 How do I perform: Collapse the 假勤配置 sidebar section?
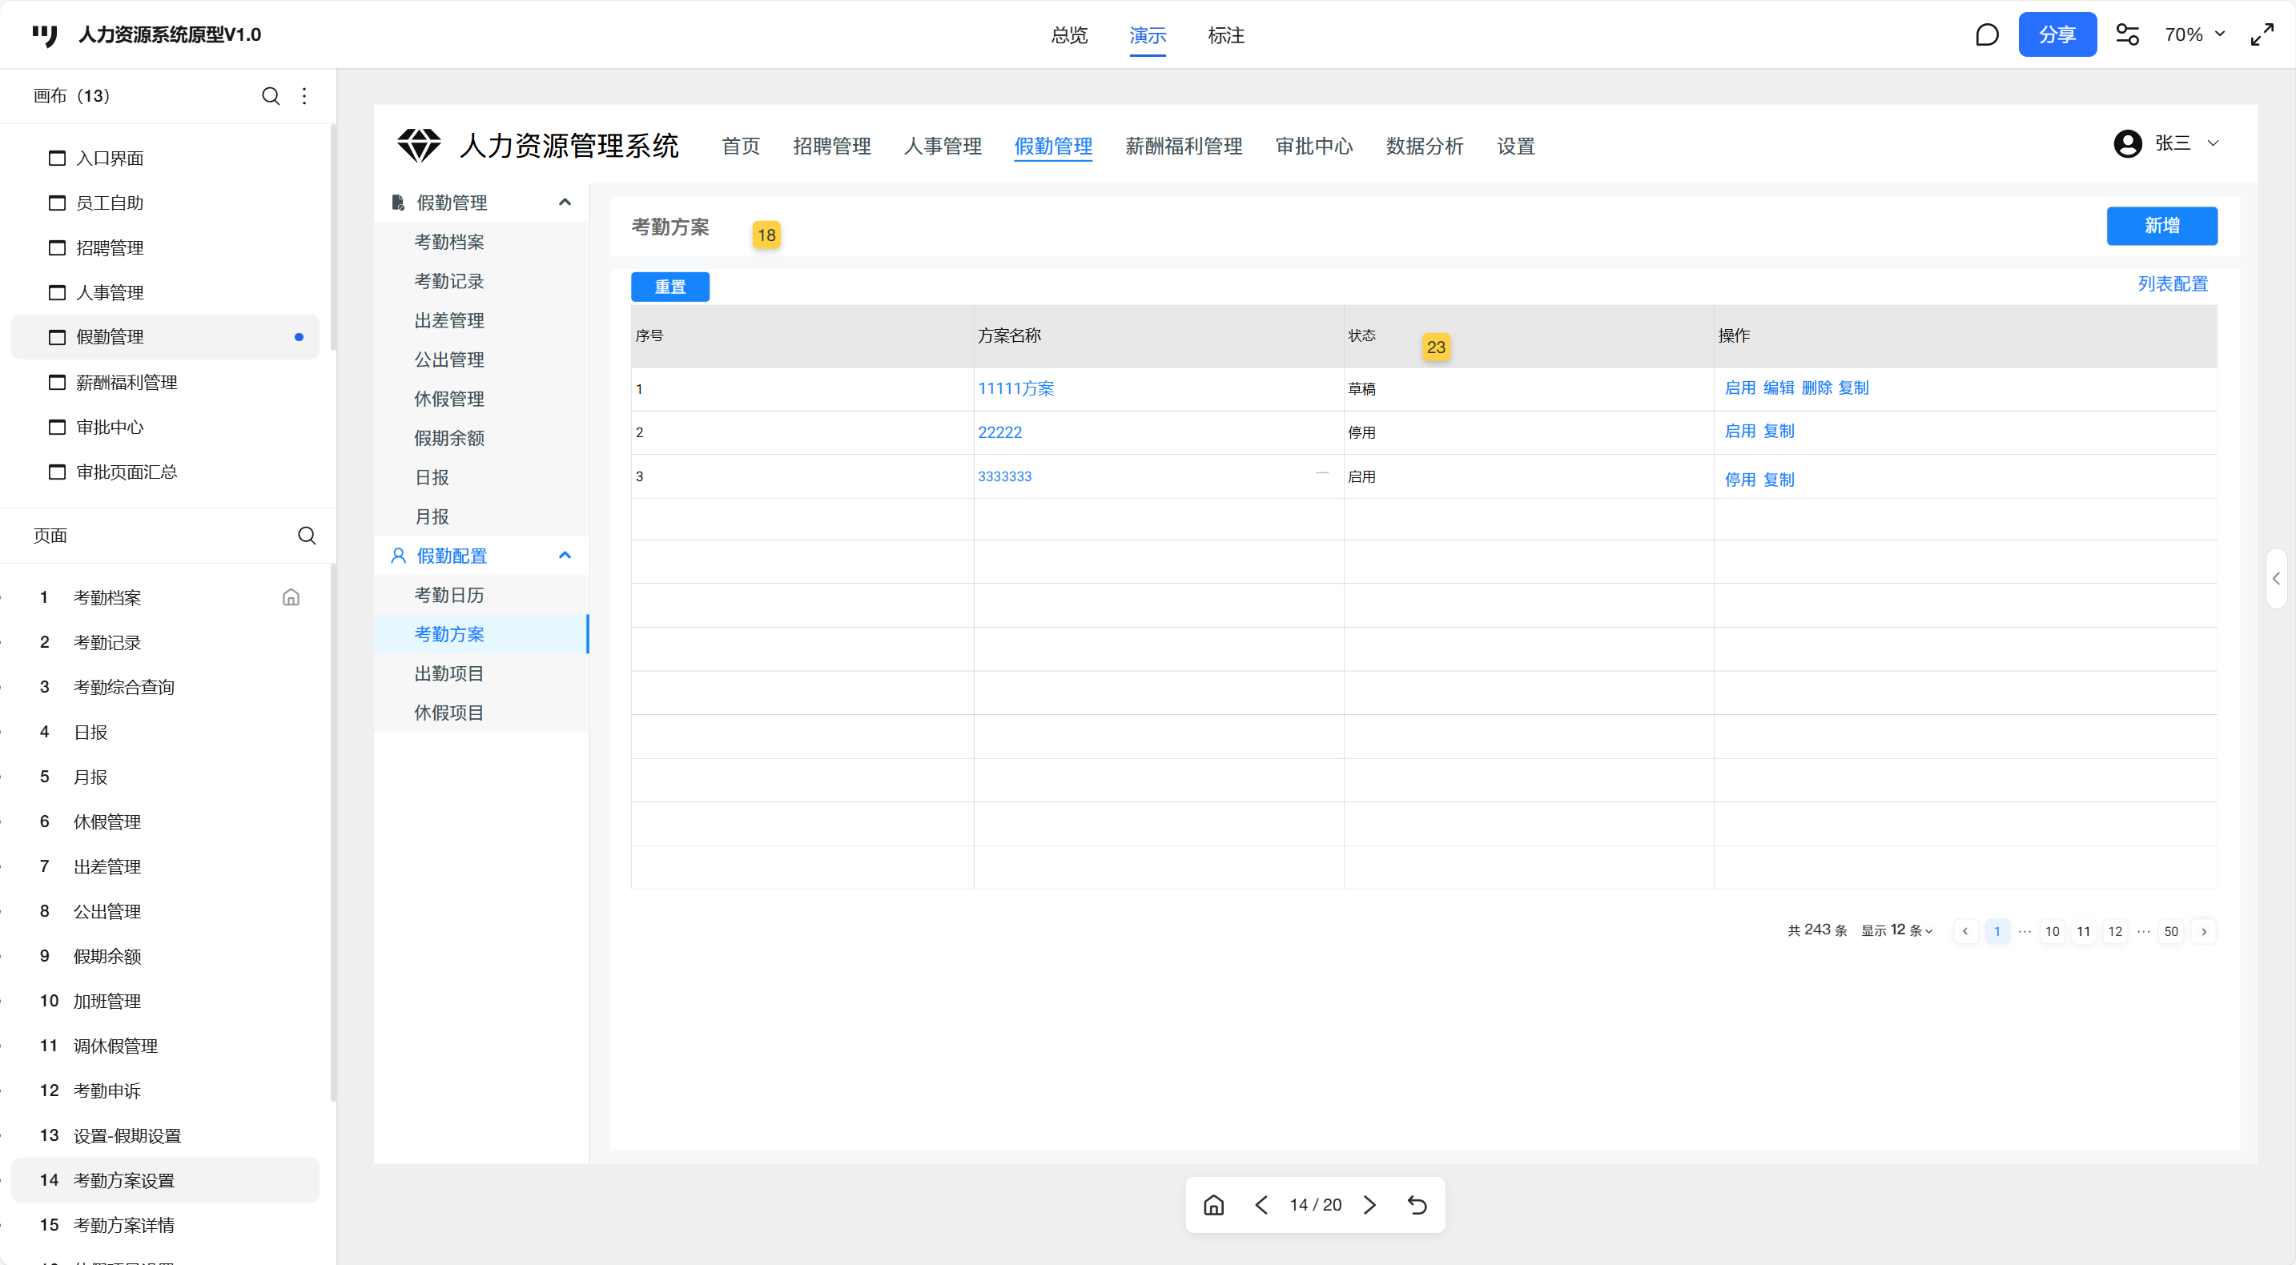tap(565, 555)
